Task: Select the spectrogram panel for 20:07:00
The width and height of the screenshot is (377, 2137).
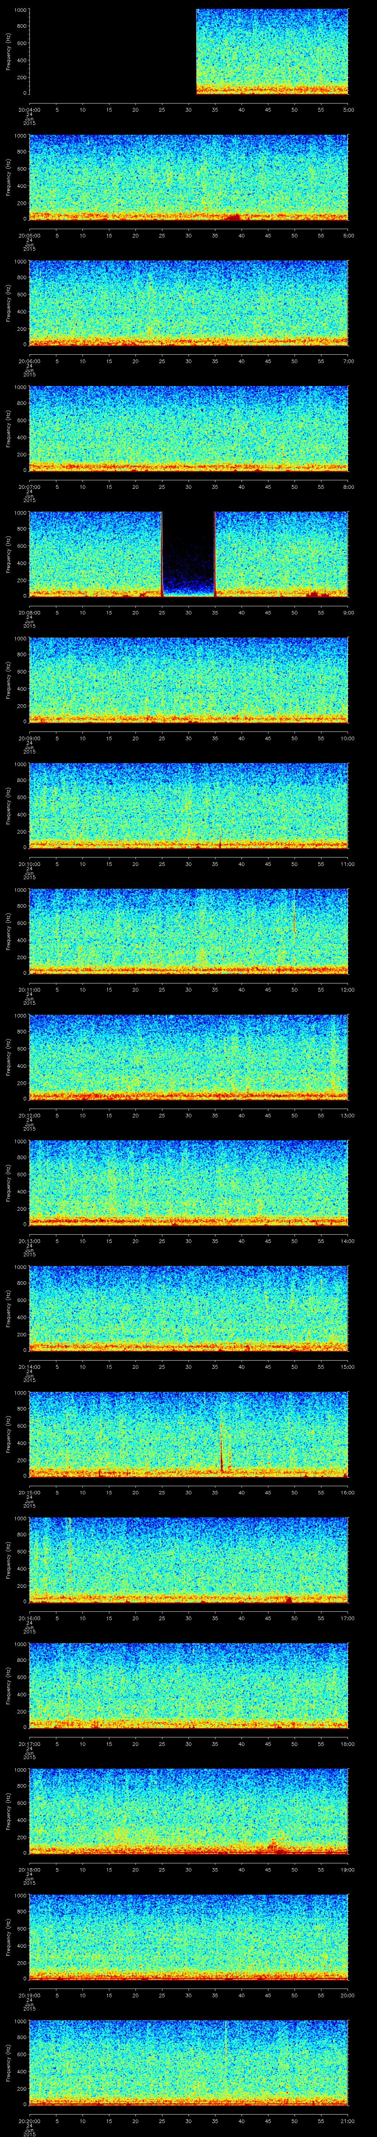Action: pyautogui.click(x=188, y=429)
